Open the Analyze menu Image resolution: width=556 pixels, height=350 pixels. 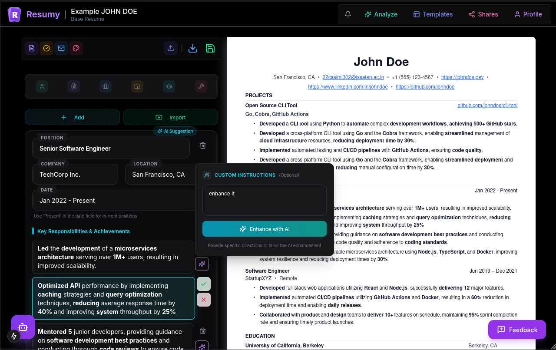pyautogui.click(x=381, y=14)
